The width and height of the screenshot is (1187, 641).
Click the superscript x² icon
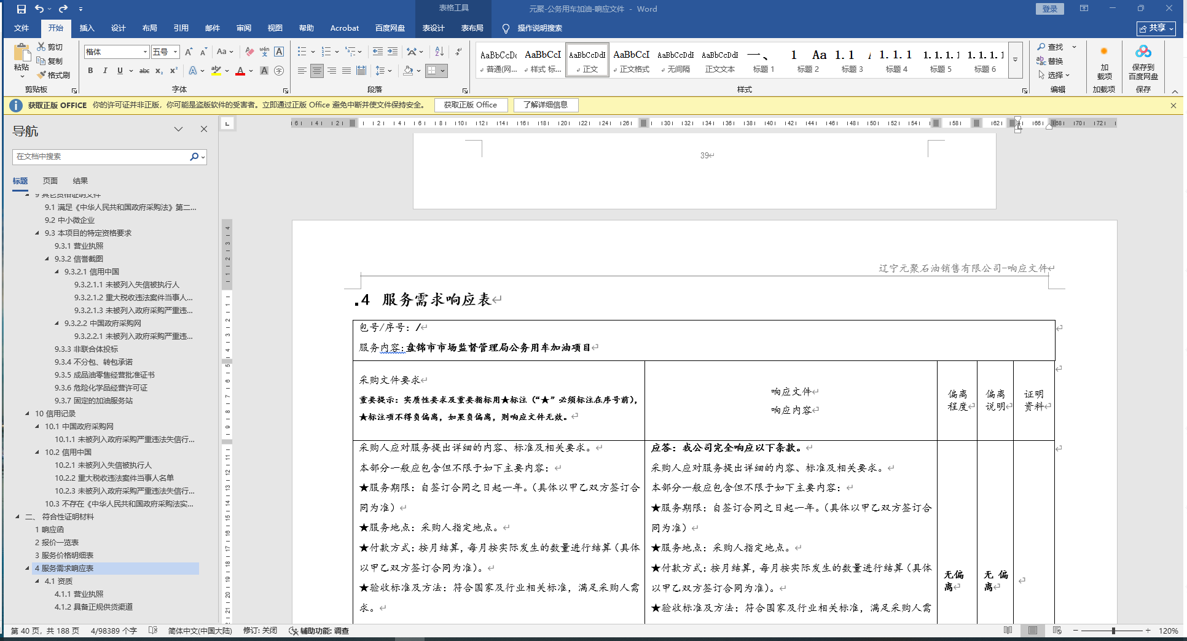tap(174, 71)
